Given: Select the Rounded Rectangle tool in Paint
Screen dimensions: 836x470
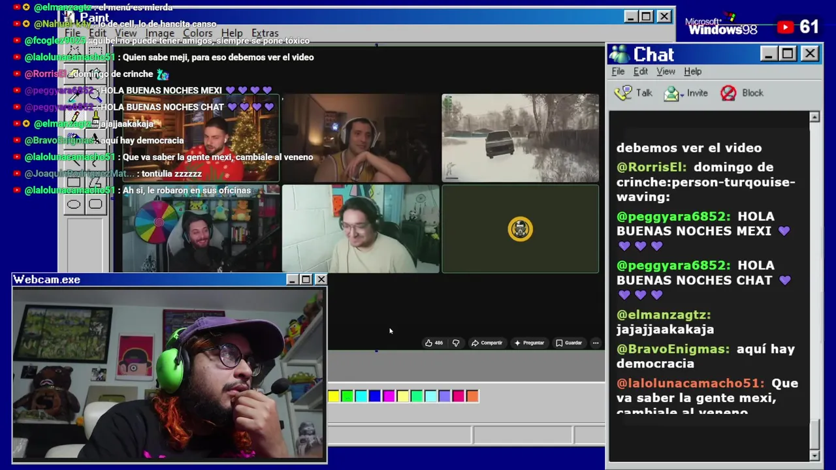Looking at the screenshot, I should (x=95, y=204).
